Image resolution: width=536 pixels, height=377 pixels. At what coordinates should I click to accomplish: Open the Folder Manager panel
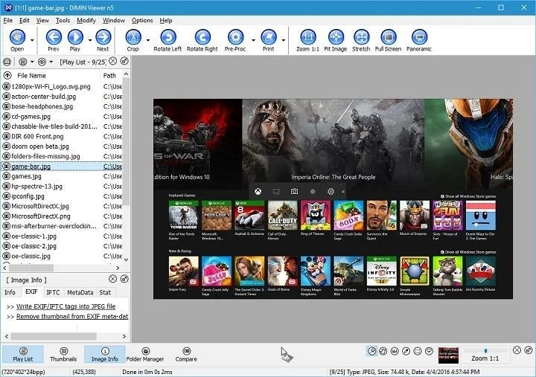click(145, 354)
